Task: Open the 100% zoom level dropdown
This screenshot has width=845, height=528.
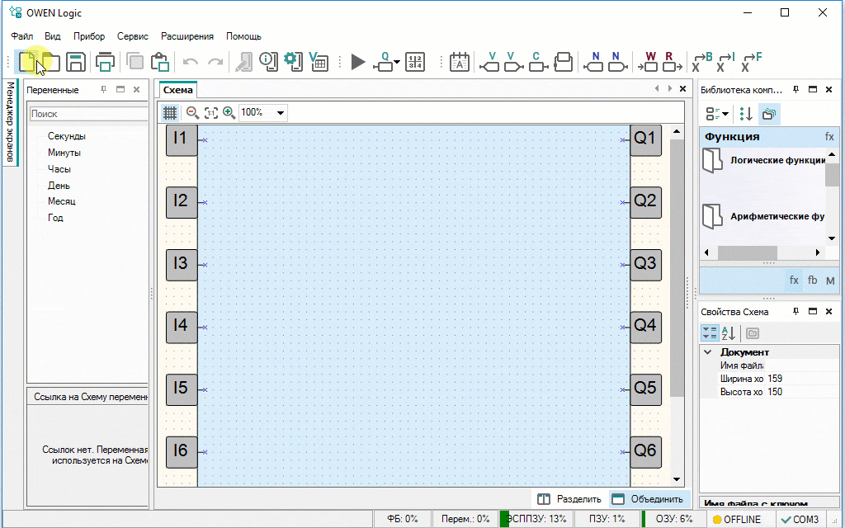Action: tap(281, 112)
